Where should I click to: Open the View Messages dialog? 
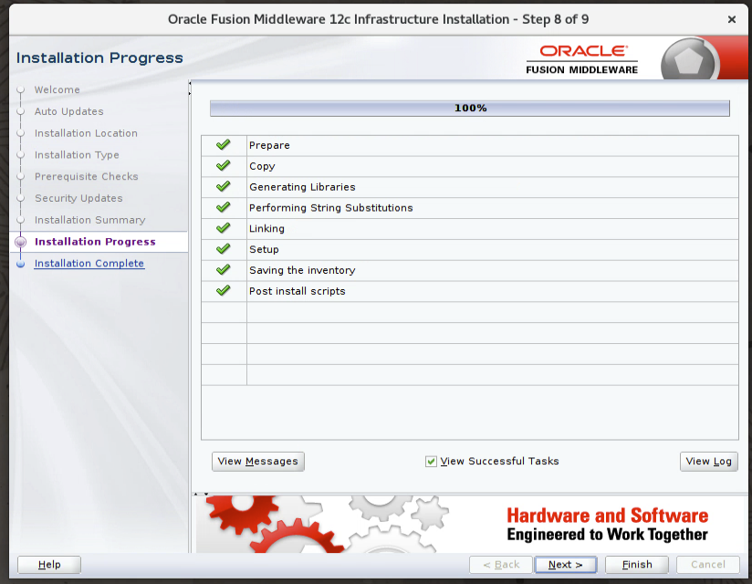pos(258,461)
